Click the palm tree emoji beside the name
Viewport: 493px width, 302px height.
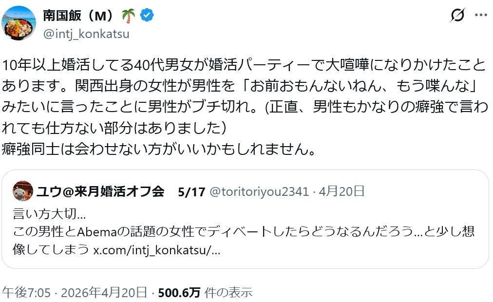coord(128,16)
